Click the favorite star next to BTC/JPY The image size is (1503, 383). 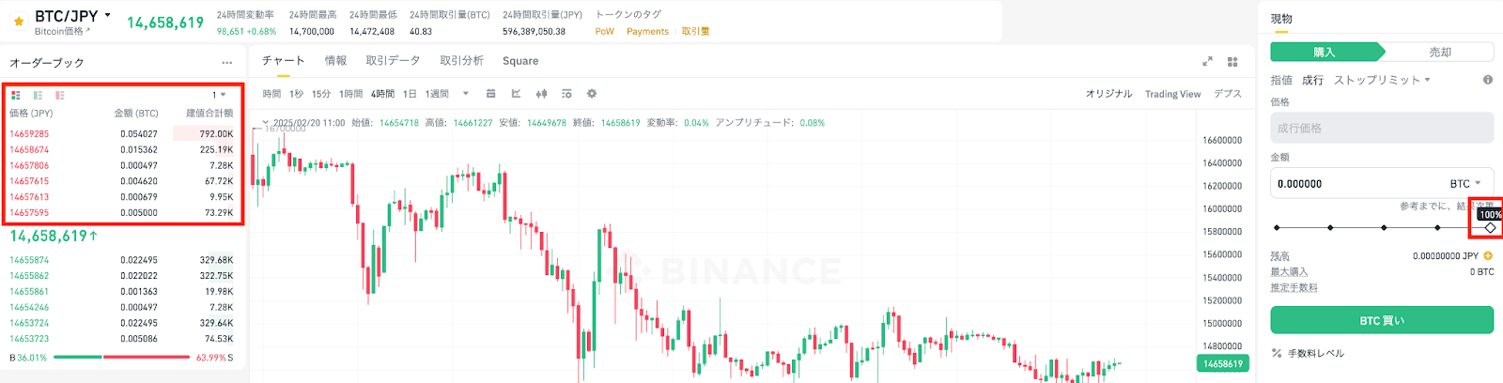click(19, 21)
